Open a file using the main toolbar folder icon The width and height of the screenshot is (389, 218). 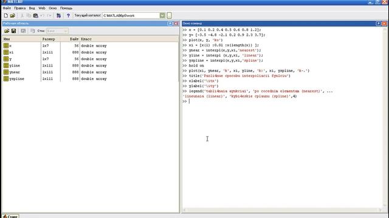(x=13, y=16)
